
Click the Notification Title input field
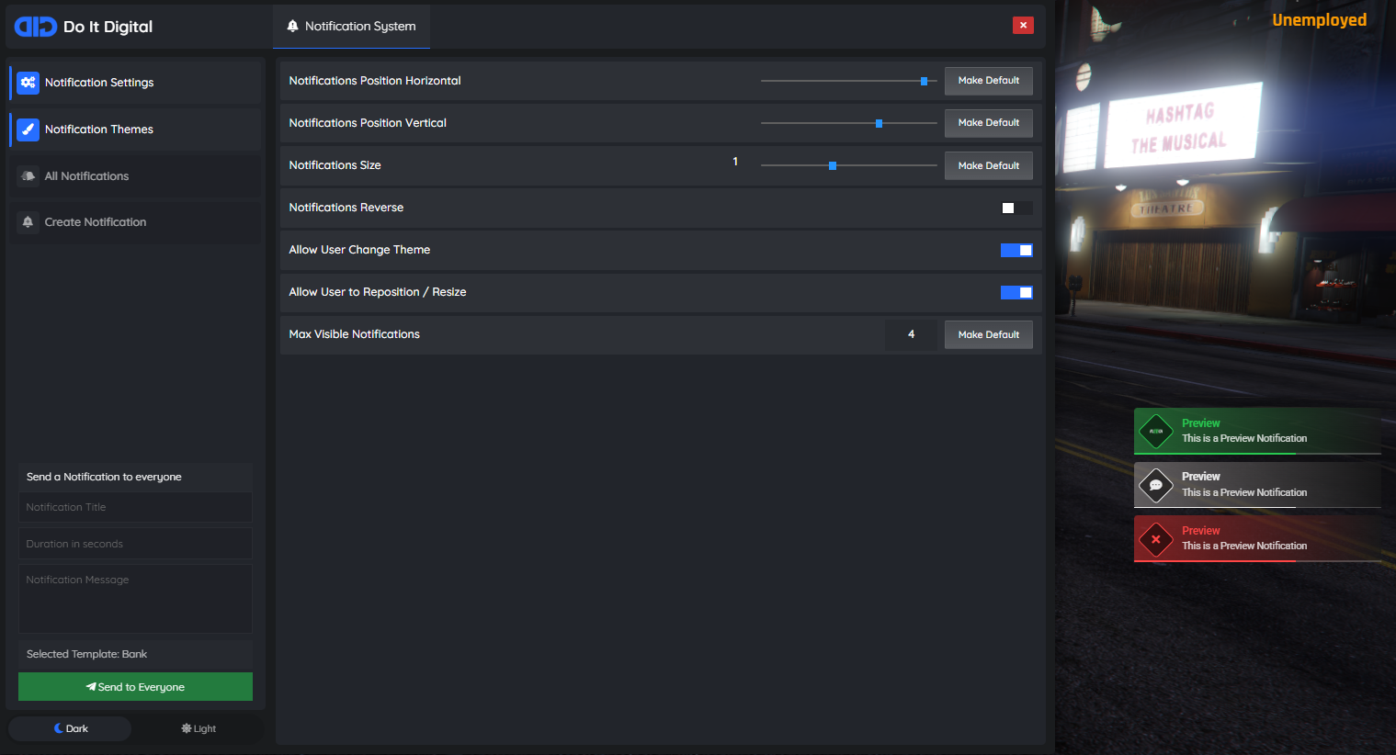click(135, 507)
